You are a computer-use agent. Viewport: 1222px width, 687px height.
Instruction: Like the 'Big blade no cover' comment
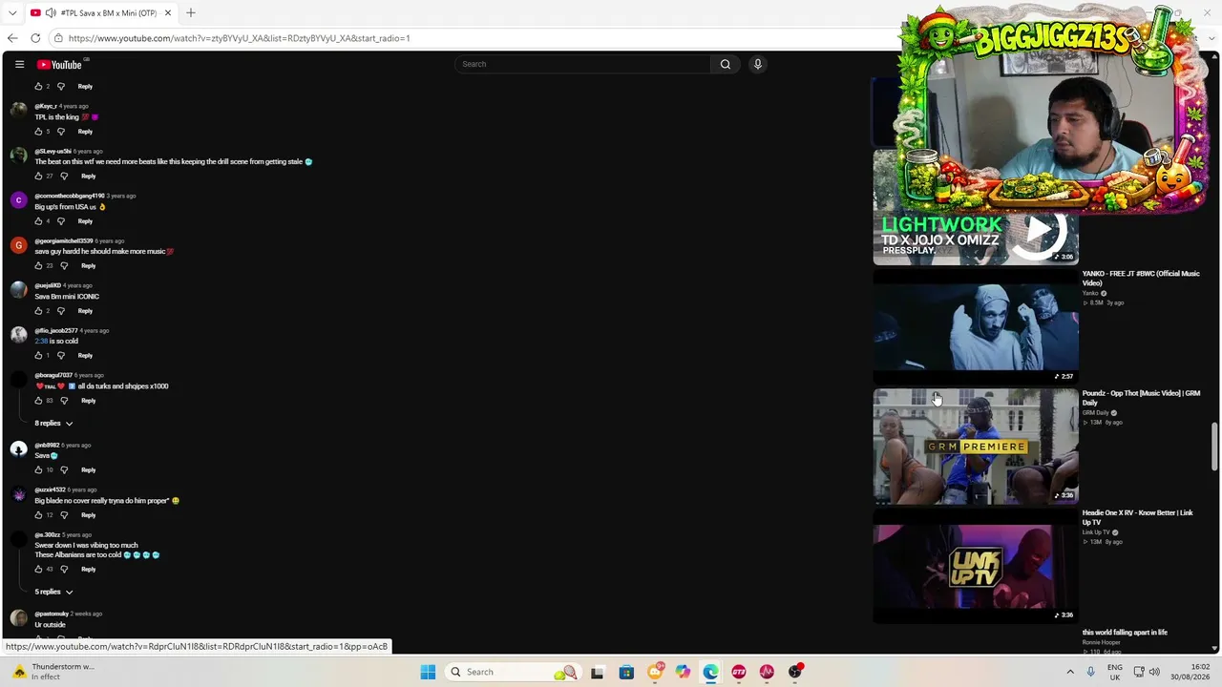click(x=39, y=515)
